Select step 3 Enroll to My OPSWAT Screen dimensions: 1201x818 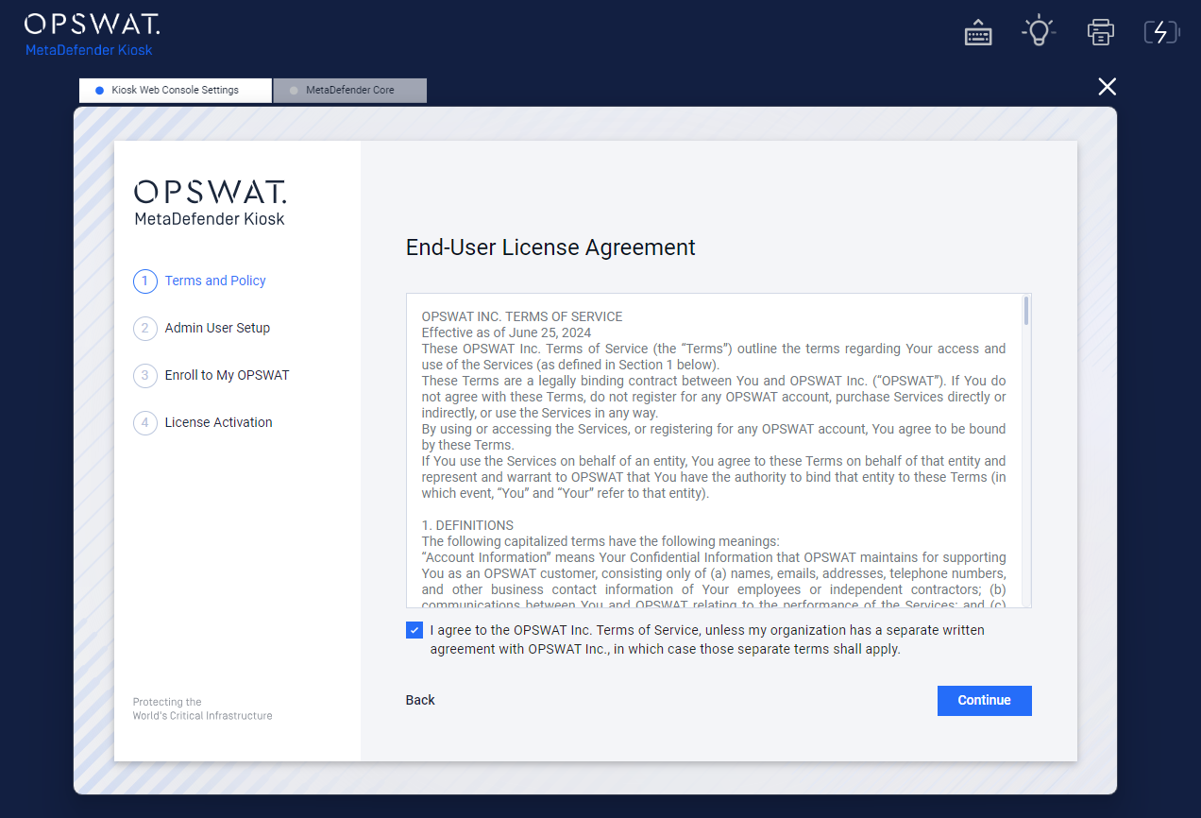(x=211, y=375)
